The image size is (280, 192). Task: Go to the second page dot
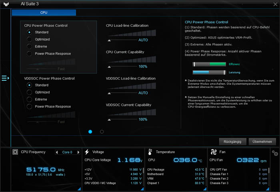tap(102, 132)
